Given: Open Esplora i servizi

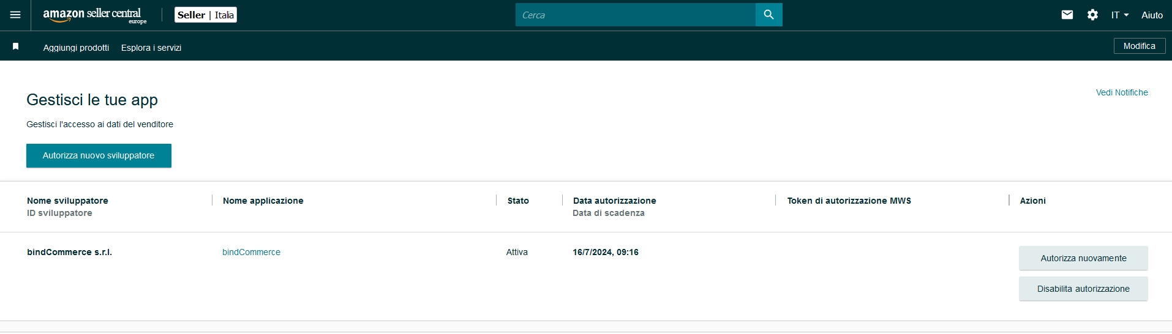Looking at the screenshot, I should coord(151,48).
